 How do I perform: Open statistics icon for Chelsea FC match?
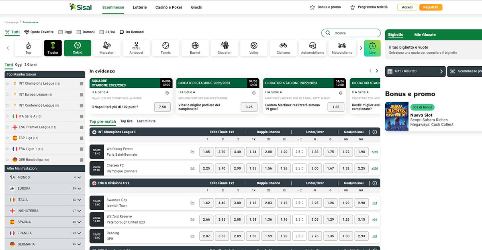(x=192, y=169)
